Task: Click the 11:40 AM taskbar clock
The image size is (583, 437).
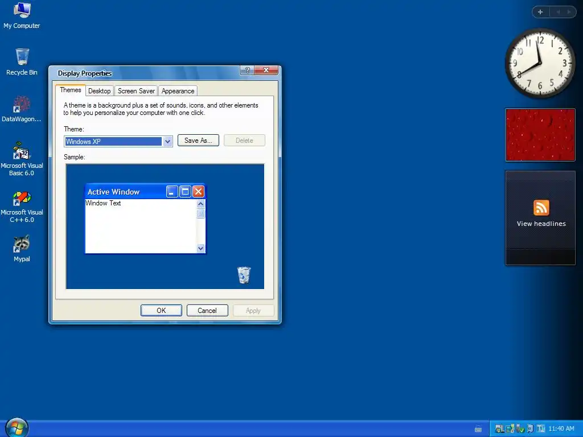Action: pos(561,428)
